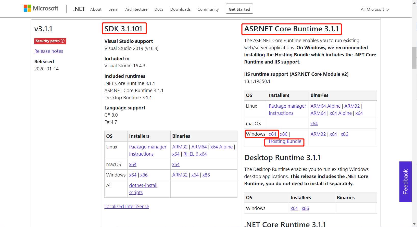
Task: Select the ASP.NET Core Runtime 3.1.1 heading
Action: click(x=292, y=29)
